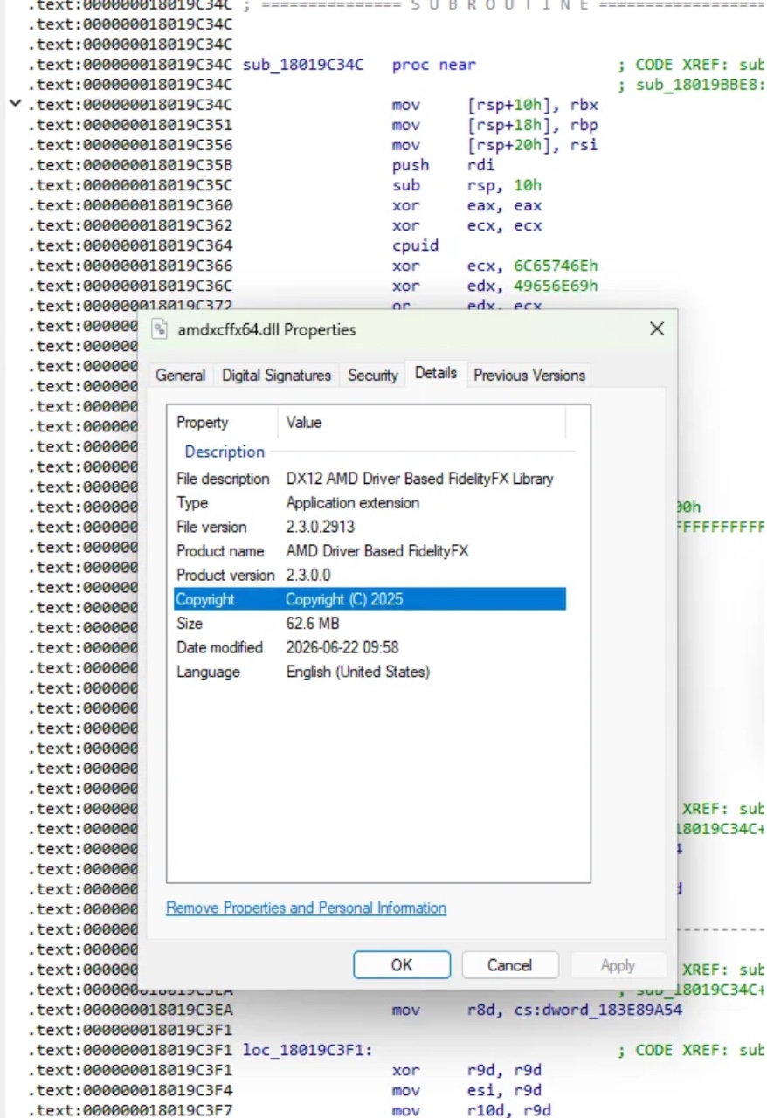This screenshot has width=767, height=1118.
Task: Click the Cancel button
Action: click(x=509, y=965)
